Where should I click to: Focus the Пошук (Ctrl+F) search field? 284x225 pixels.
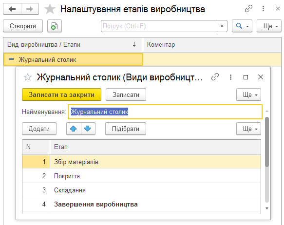pyautogui.click(x=159, y=26)
